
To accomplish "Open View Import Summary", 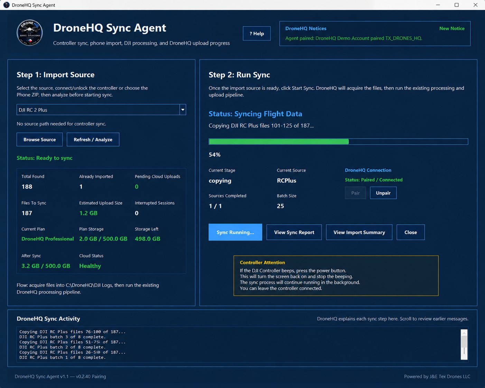I will tap(359, 232).
